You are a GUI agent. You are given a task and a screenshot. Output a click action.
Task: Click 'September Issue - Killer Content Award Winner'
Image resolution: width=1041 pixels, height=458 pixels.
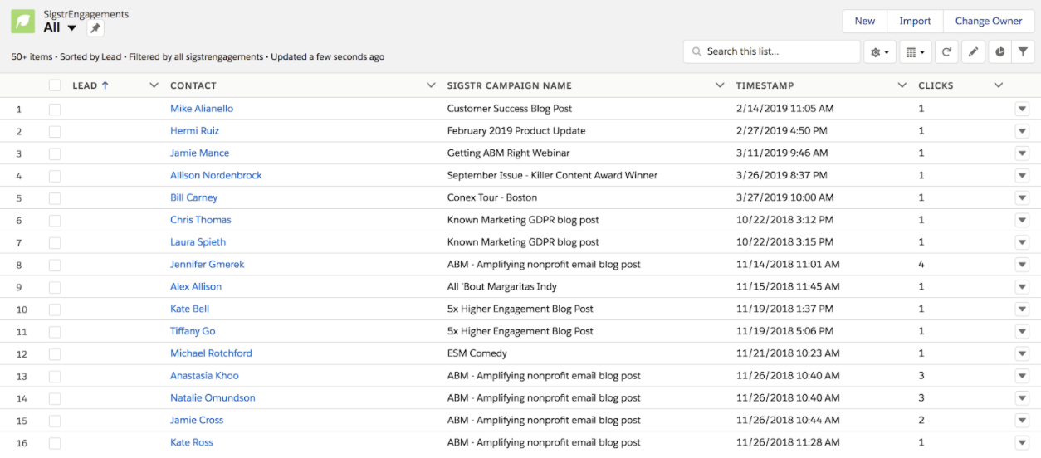coord(552,176)
